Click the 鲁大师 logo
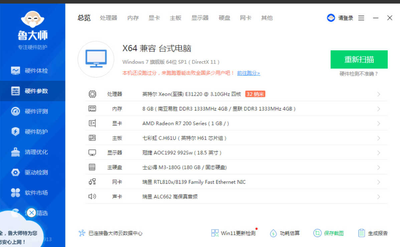The image size is (400, 247). click(x=32, y=25)
